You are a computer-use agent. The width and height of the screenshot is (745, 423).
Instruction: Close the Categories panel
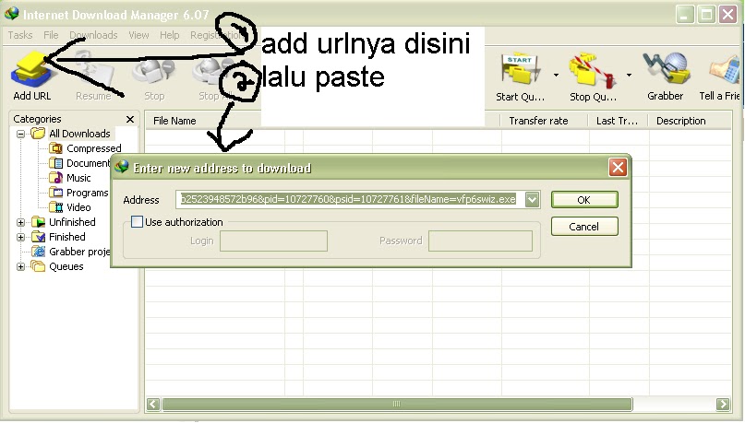point(130,119)
